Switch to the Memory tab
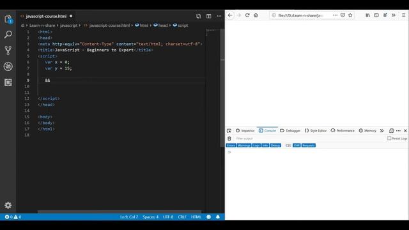Image resolution: width=409 pixels, height=230 pixels. 367,130
